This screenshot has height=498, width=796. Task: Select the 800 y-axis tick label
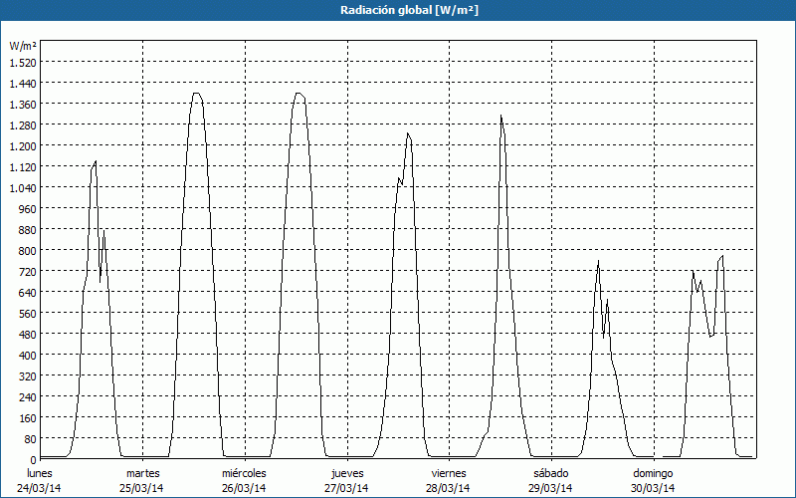click(x=27, y=250)
